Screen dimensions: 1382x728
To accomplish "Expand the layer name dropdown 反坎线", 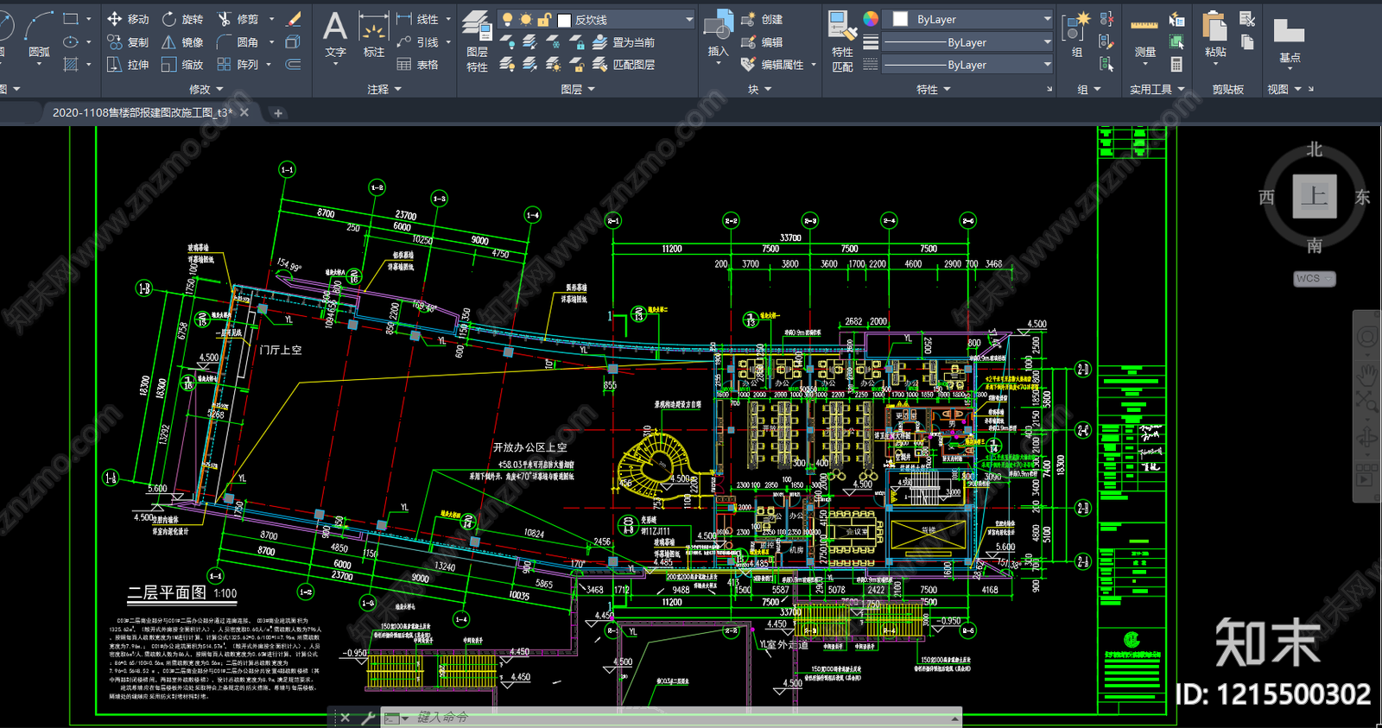I will [x=688, y=19].
